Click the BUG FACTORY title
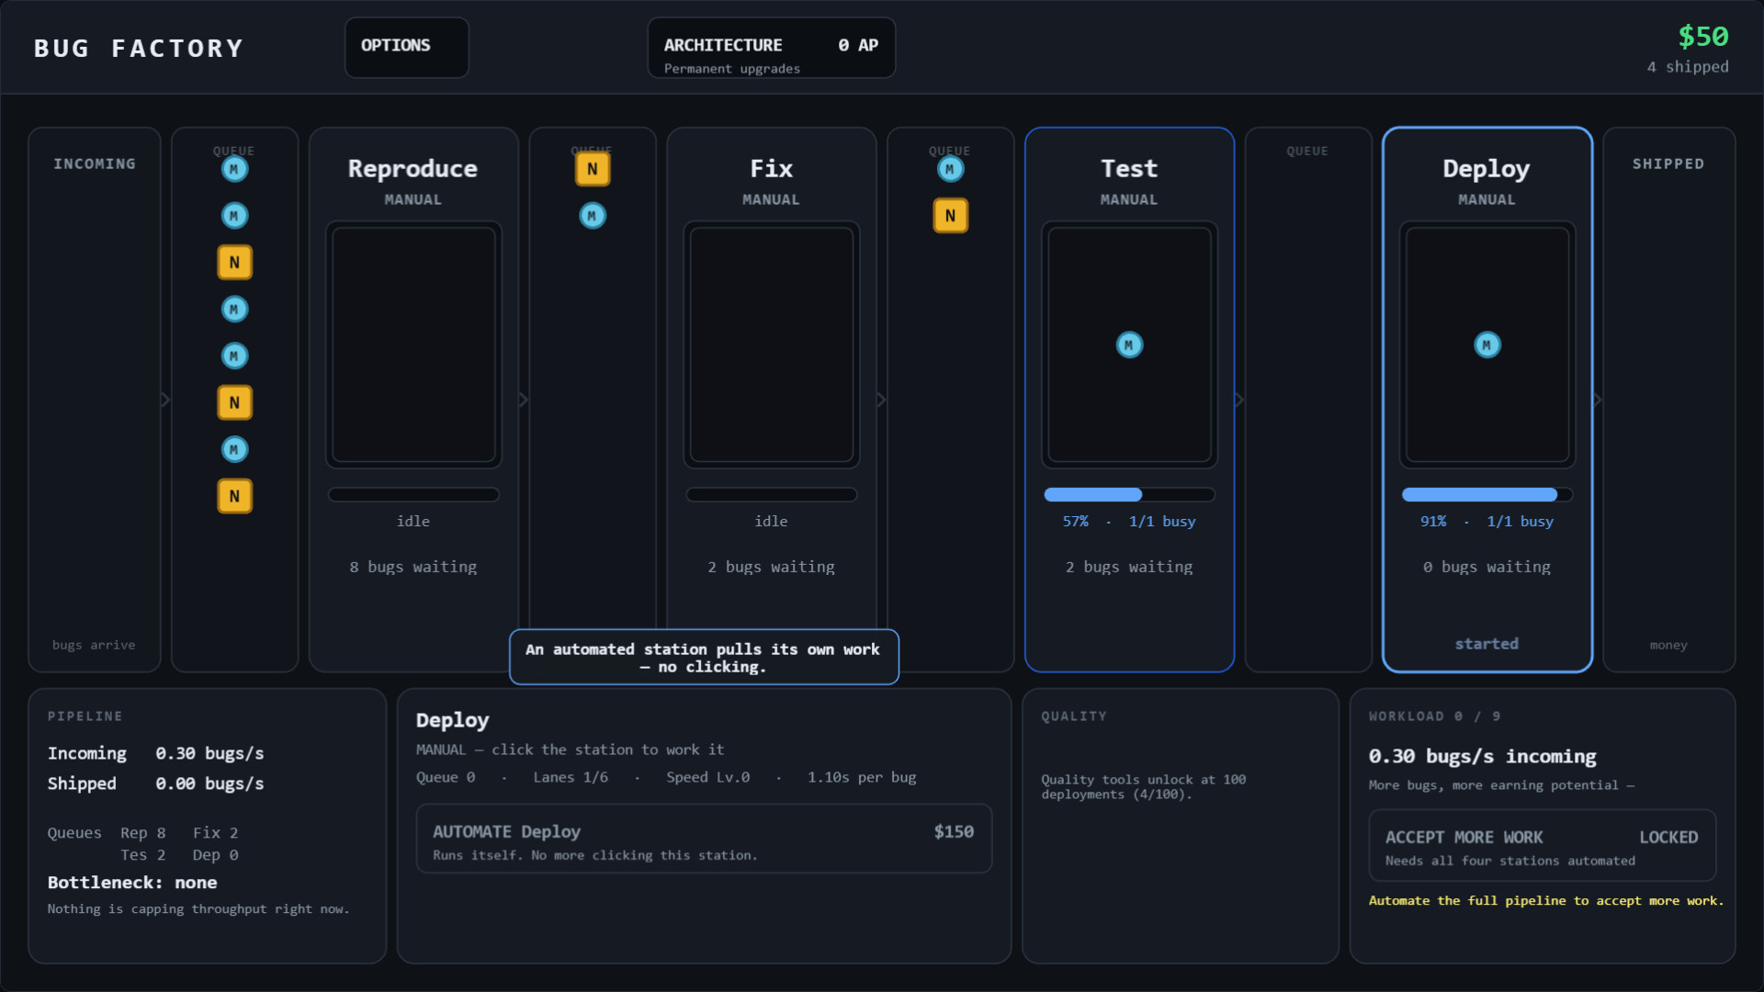 coord(139,48)
